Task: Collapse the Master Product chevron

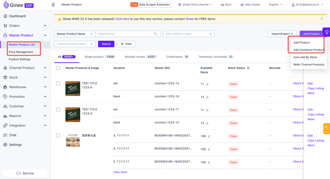Action: coord(45,35)
